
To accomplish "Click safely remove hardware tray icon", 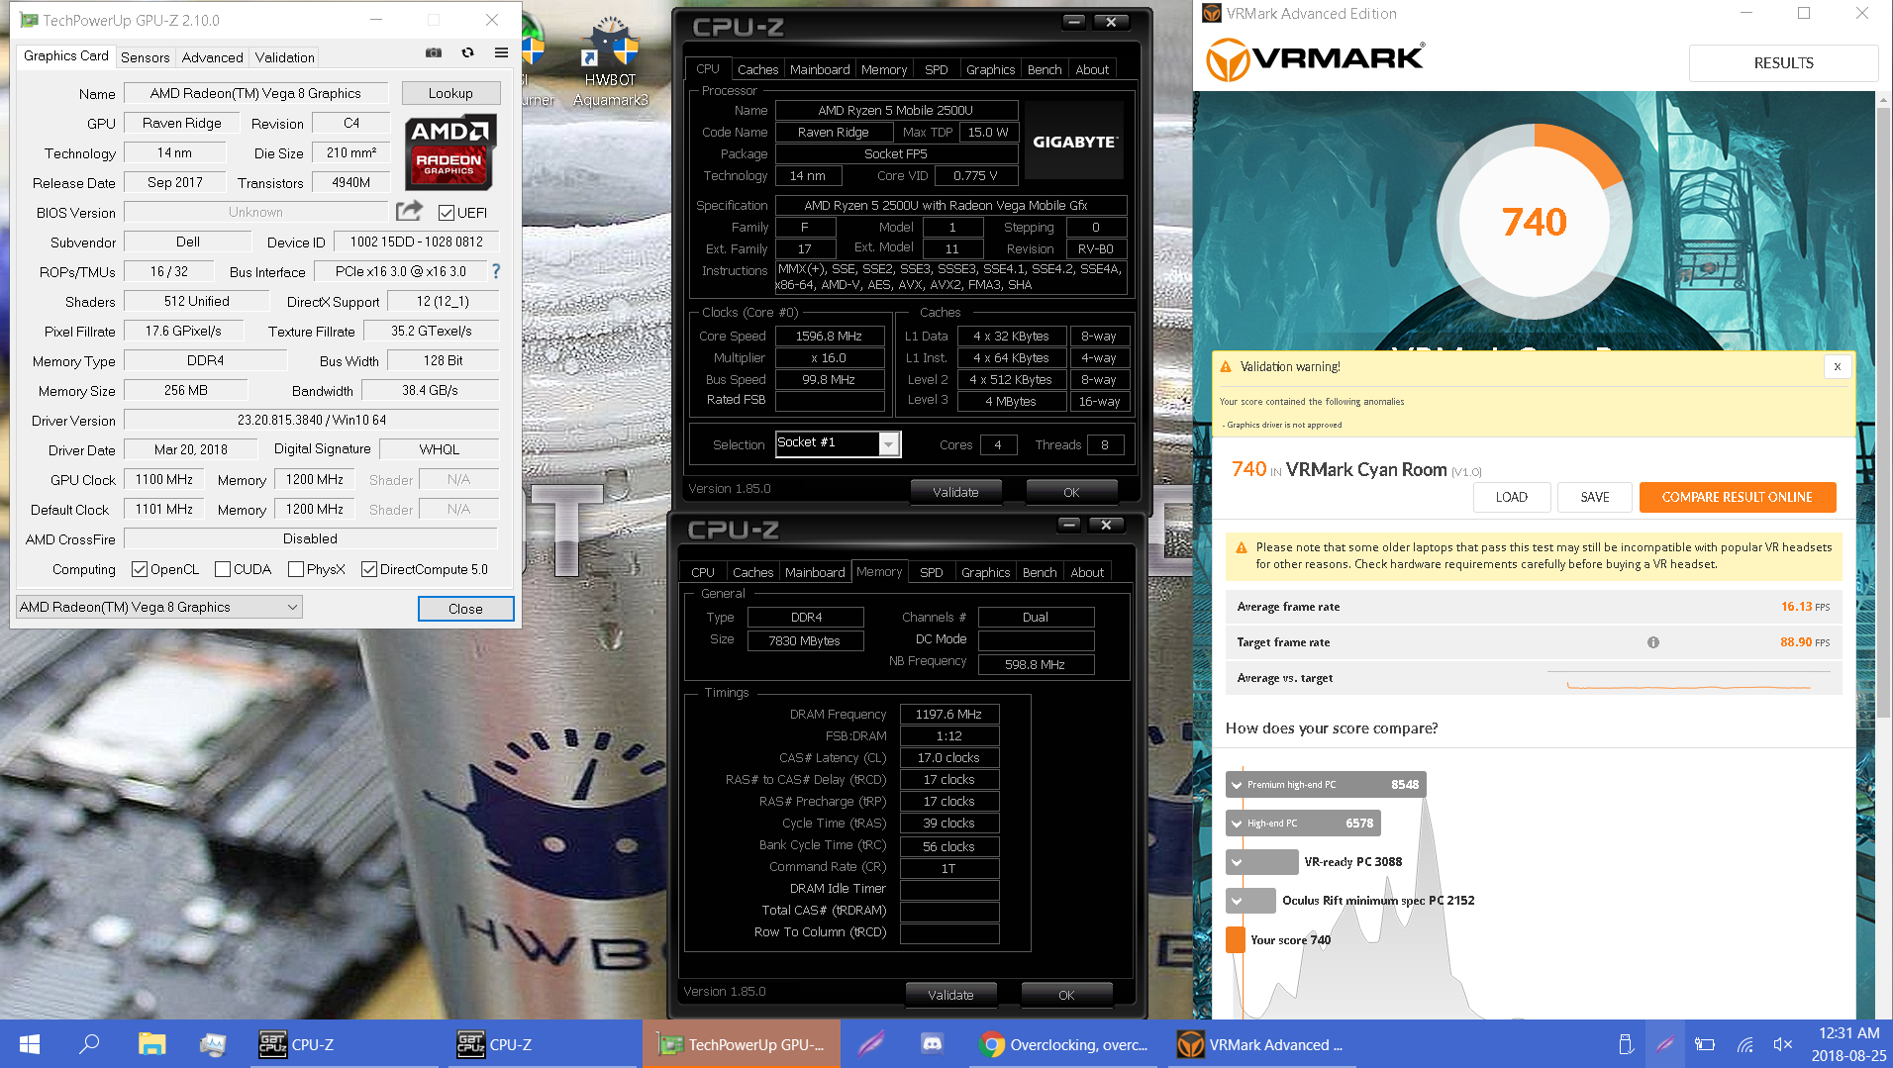I will [1625, 1044].
